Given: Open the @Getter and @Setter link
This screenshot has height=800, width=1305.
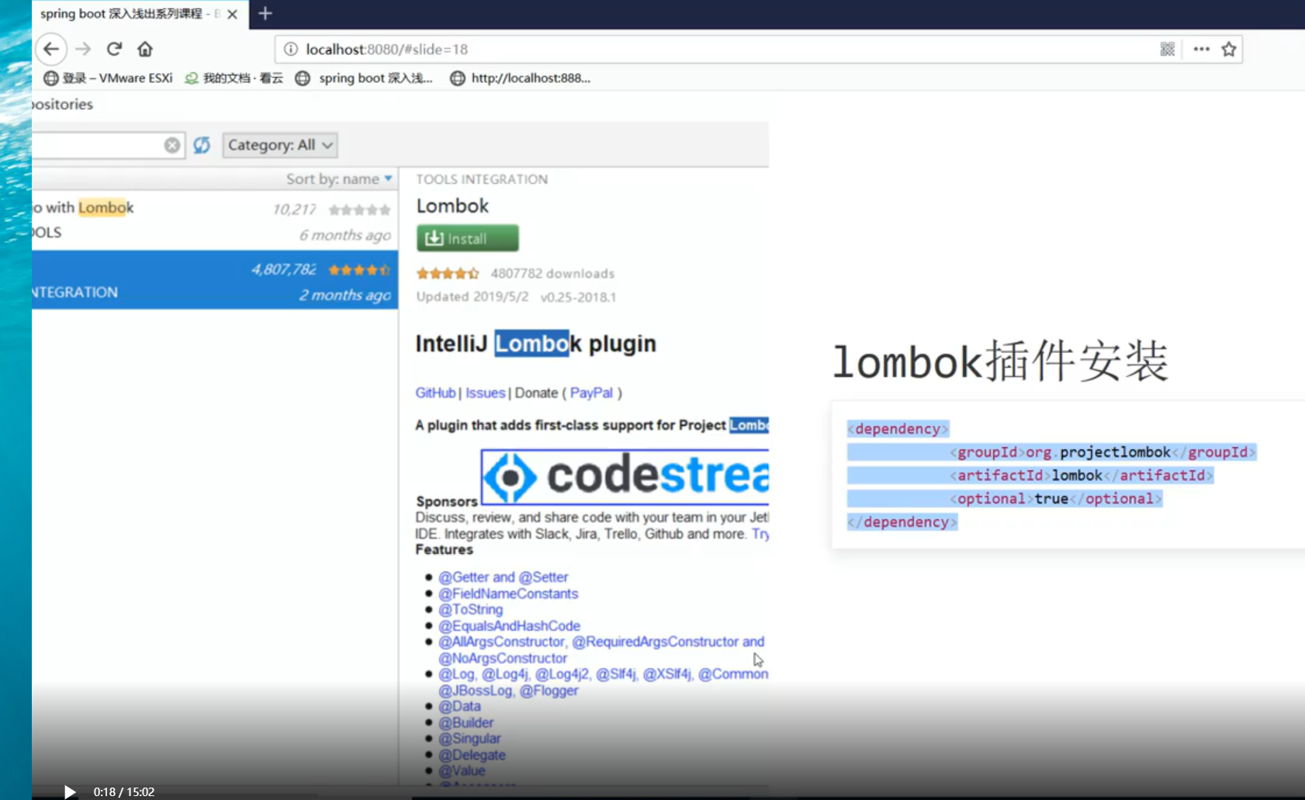Looking at the screenshot, I should coord(503,577).
